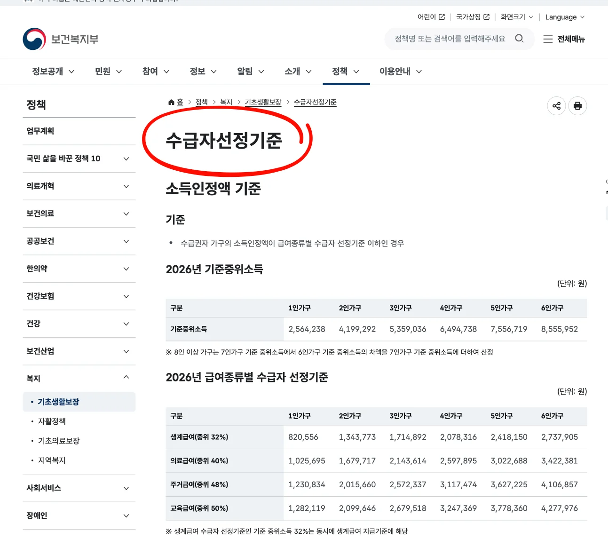Open the 전체메뉴 hamburger icon
The width and height of the screenshot is (608, 539).
(548, 39)
